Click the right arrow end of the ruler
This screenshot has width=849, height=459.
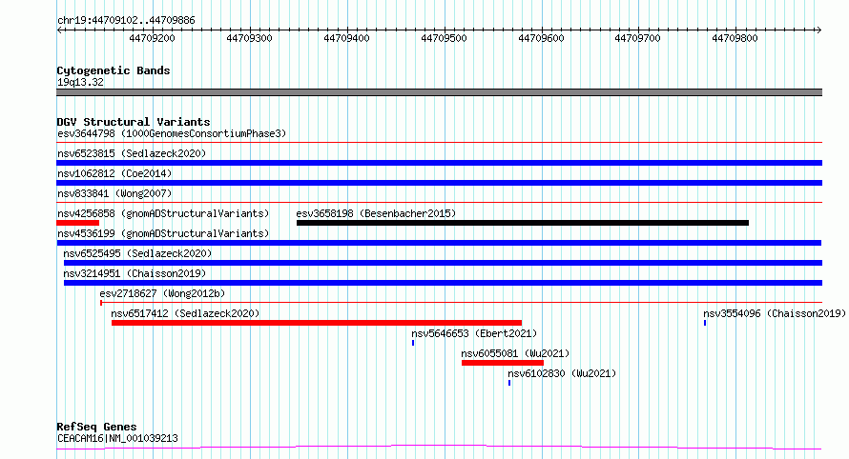(818, 30)
